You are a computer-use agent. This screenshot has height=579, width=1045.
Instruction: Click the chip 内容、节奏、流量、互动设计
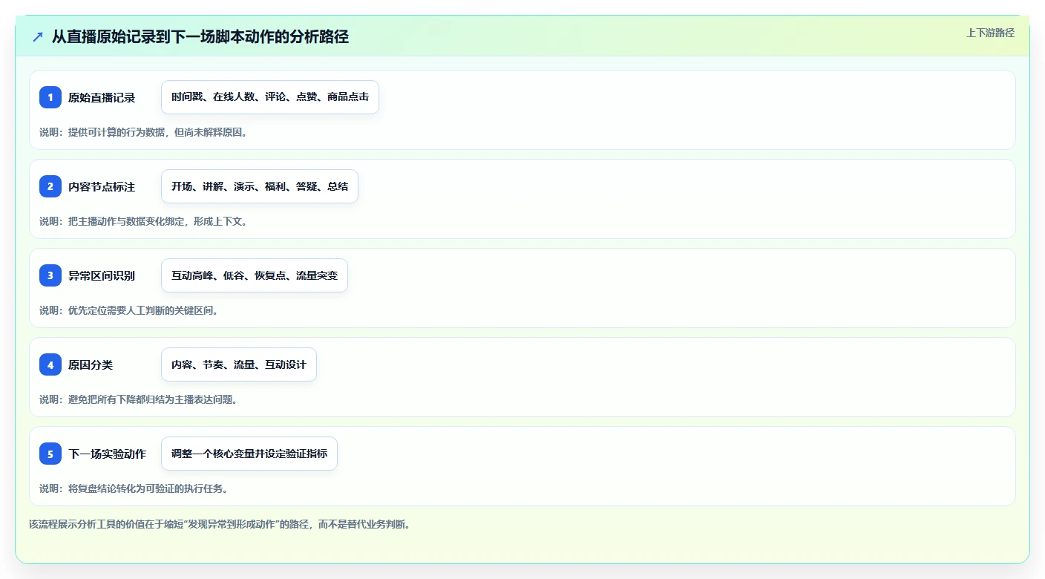point(239,364)
